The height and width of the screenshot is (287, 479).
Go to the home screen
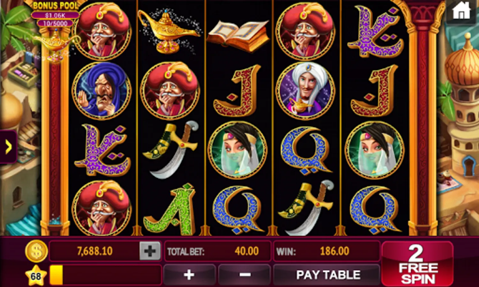[x=461, y=12]
